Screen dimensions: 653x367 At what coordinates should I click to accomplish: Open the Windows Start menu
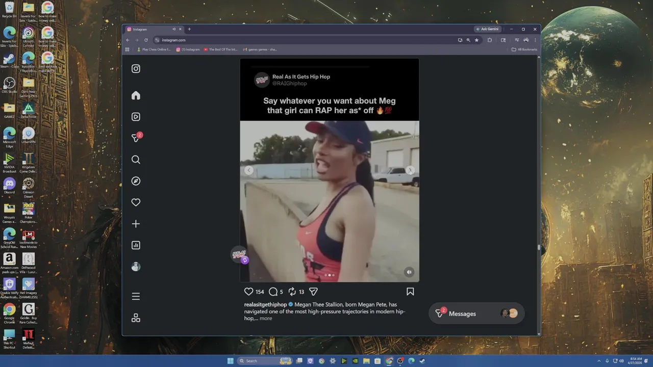[x=230, y=361]
